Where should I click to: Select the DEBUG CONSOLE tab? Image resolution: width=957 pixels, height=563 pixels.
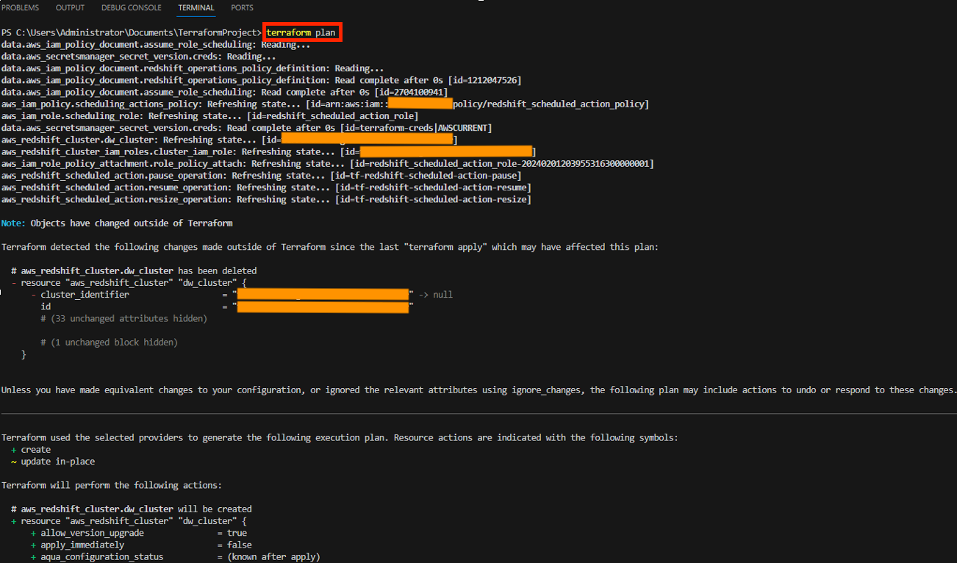pyautogui.click(x=131, y=8)
